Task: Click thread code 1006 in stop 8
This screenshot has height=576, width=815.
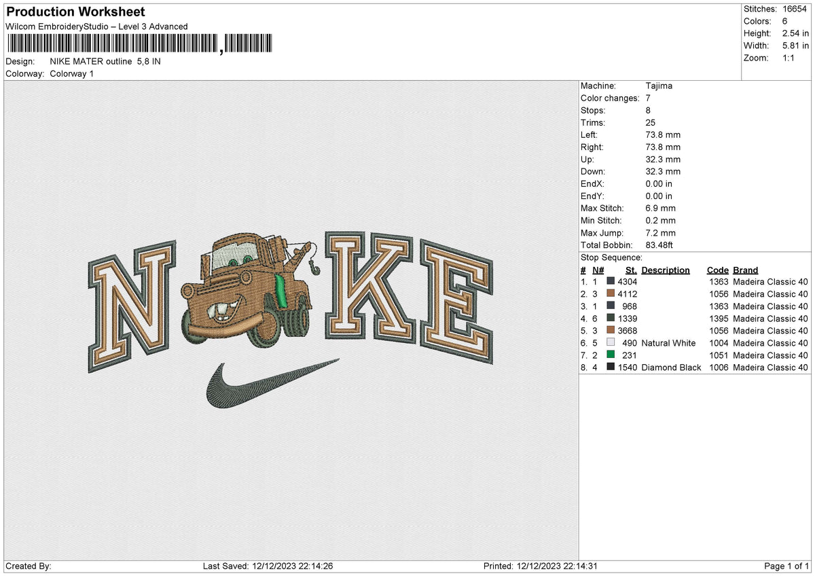Action: click(x=718, y=367)
